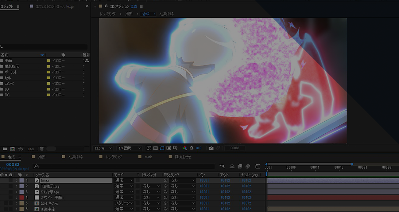The image size is (399, 212).
Task: Open grid and guide options icon
Action: pos(175,148)
